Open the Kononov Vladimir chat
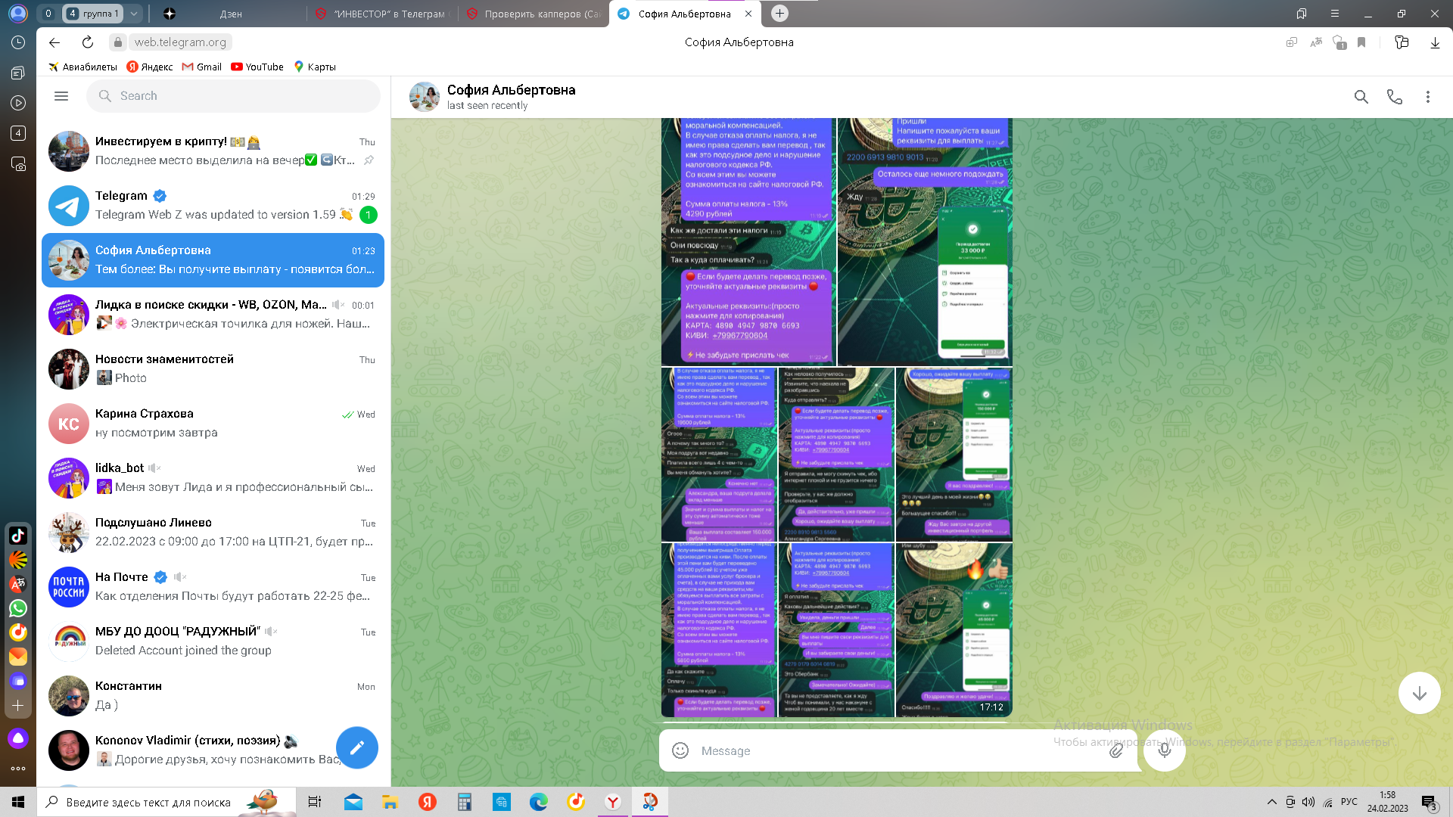The image size is (1453, 817). 213,750
